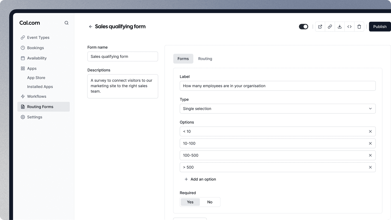The height and width of the screenshot is (220, 391).
Task: Go to Installed Apps
Action: coord(40,87)
